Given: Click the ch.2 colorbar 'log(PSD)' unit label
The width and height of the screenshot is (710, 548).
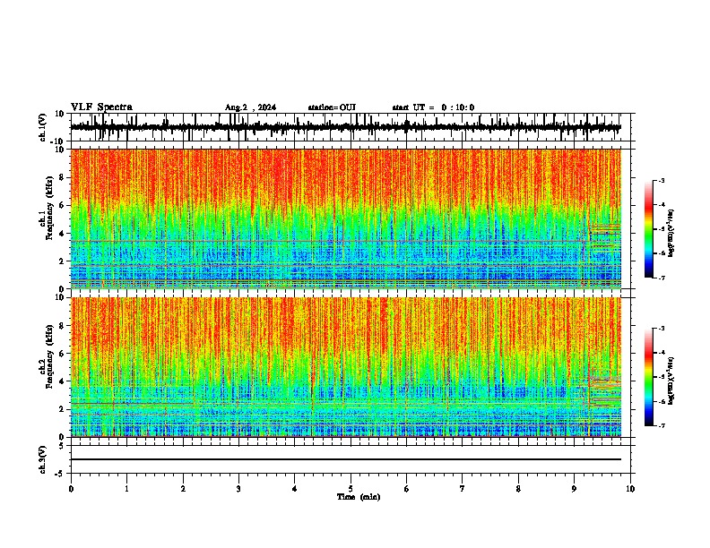Looking at the screenshot, I should (x=671, y=381).
